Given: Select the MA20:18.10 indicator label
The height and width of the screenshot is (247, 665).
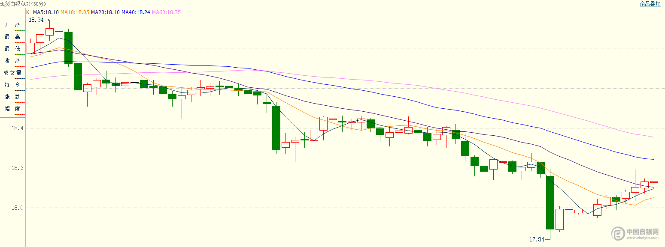Looking at the screenshot, I should 105,12.
